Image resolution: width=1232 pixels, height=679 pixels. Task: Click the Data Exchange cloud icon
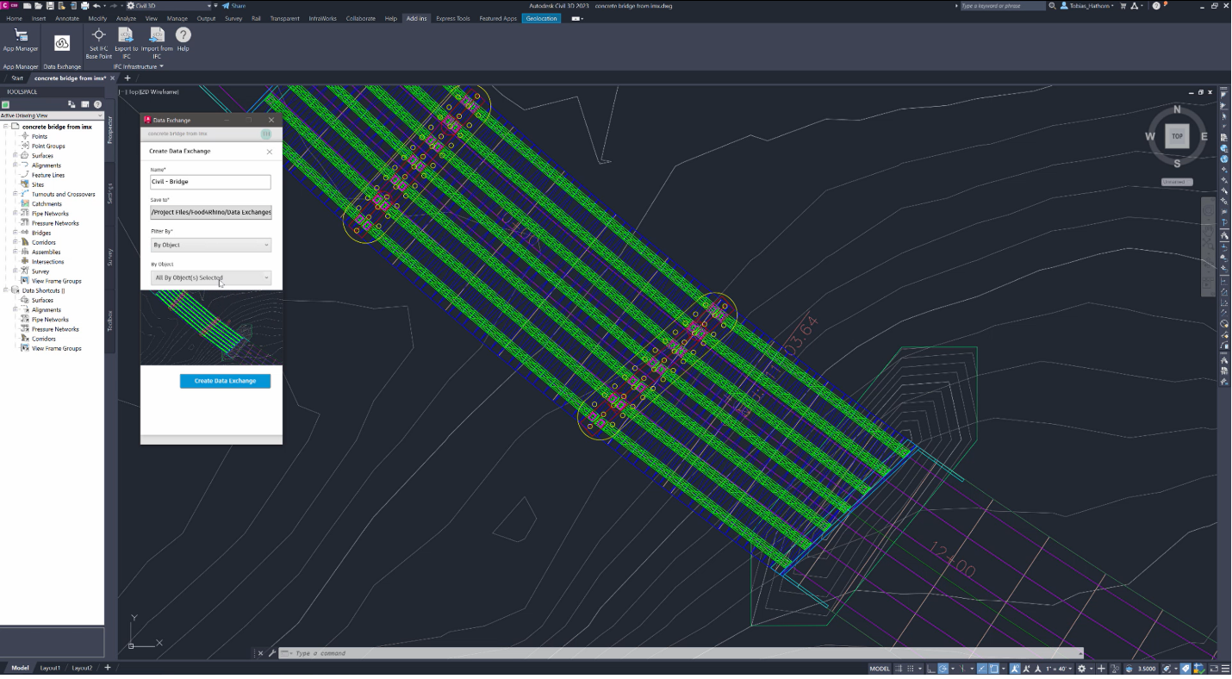pos(62,42)
